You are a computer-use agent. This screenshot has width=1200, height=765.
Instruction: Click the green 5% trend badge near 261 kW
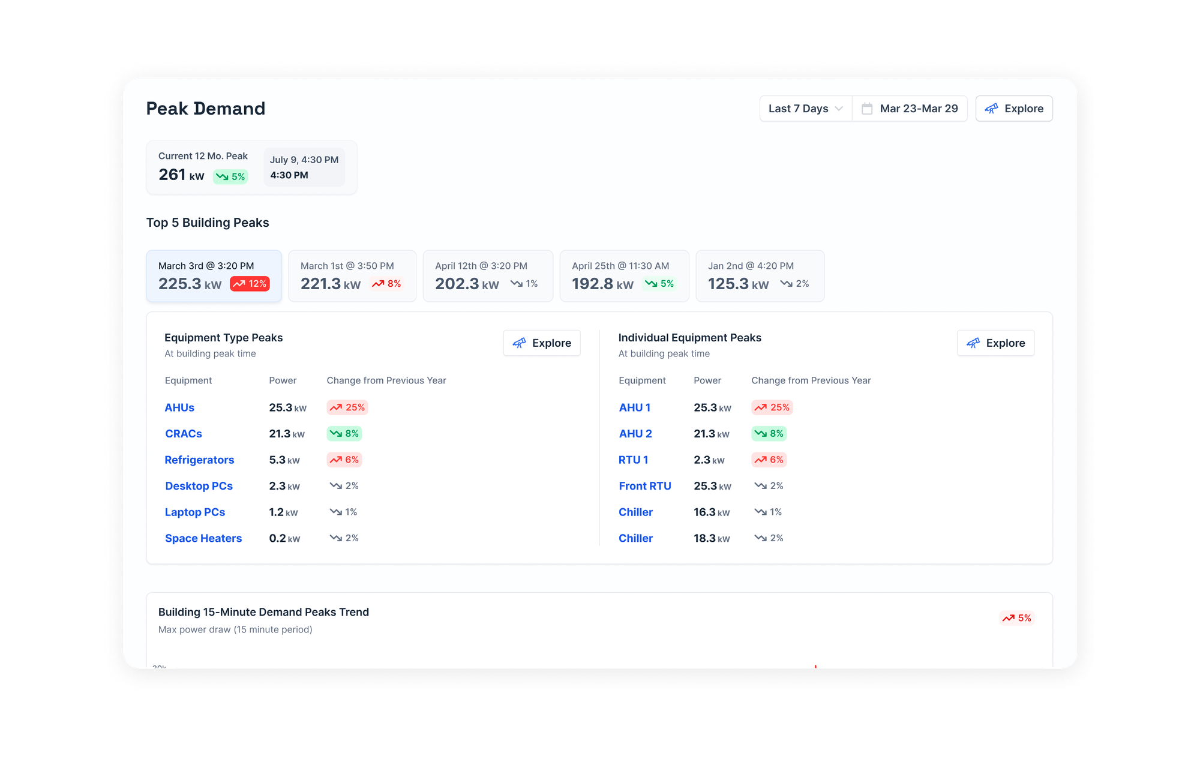click(x=231, y=176)
